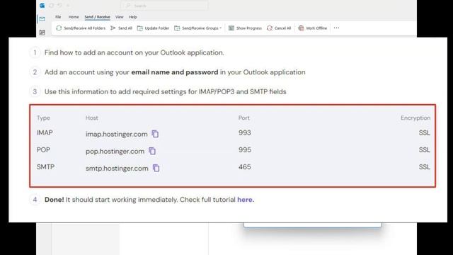Viewport: 453px width, 255px height.
Task: Click the imap.hostinger.com host text
Action: coord(116,134)
